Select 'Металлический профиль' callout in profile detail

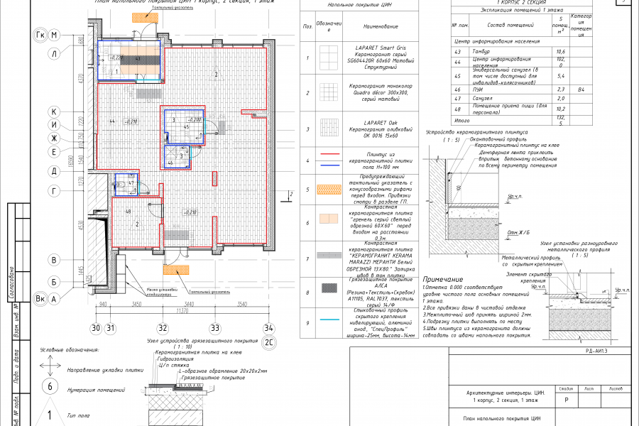coord(530,258)
